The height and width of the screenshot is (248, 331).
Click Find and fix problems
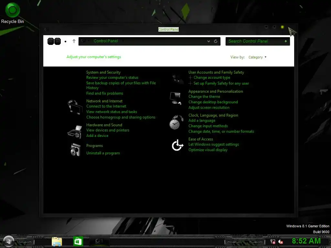[x=105, y=93]
